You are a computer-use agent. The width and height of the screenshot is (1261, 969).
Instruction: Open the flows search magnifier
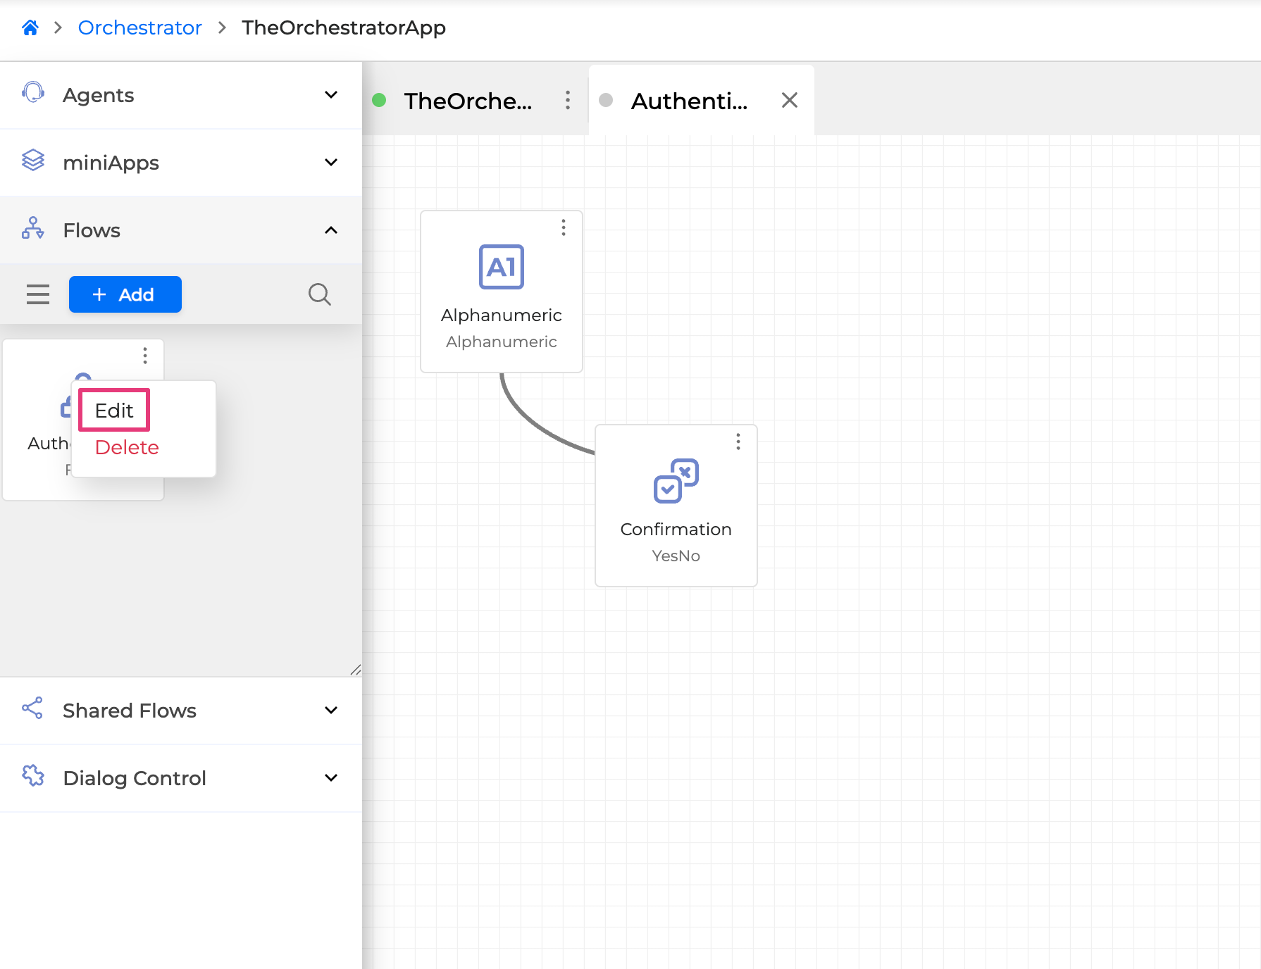pyautogui.click(x=319, y=294)
